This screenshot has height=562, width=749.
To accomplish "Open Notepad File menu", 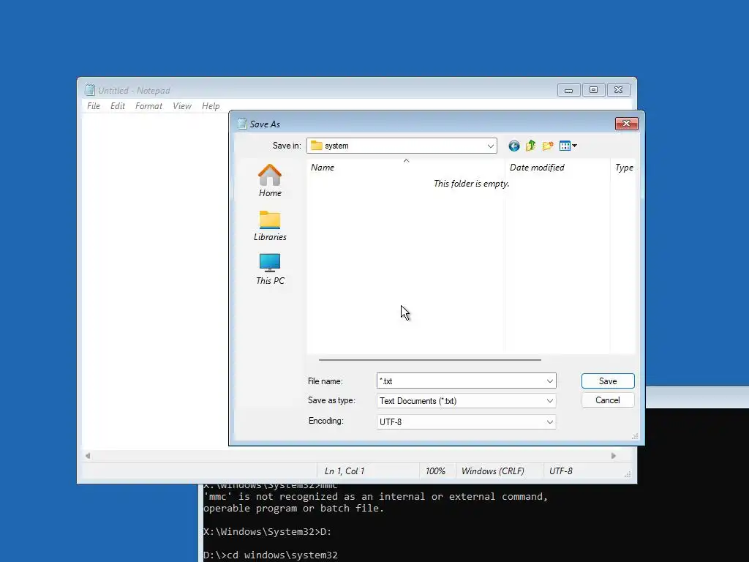I will tap(94, 106).
